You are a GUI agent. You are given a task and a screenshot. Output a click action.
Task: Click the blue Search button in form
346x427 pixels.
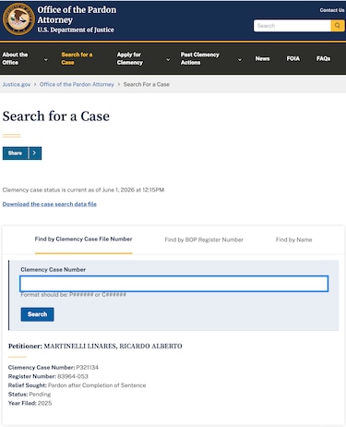[x=37, y=314]
